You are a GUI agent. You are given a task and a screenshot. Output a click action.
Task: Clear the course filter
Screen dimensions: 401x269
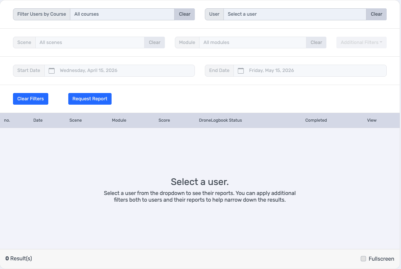[185, 14]
